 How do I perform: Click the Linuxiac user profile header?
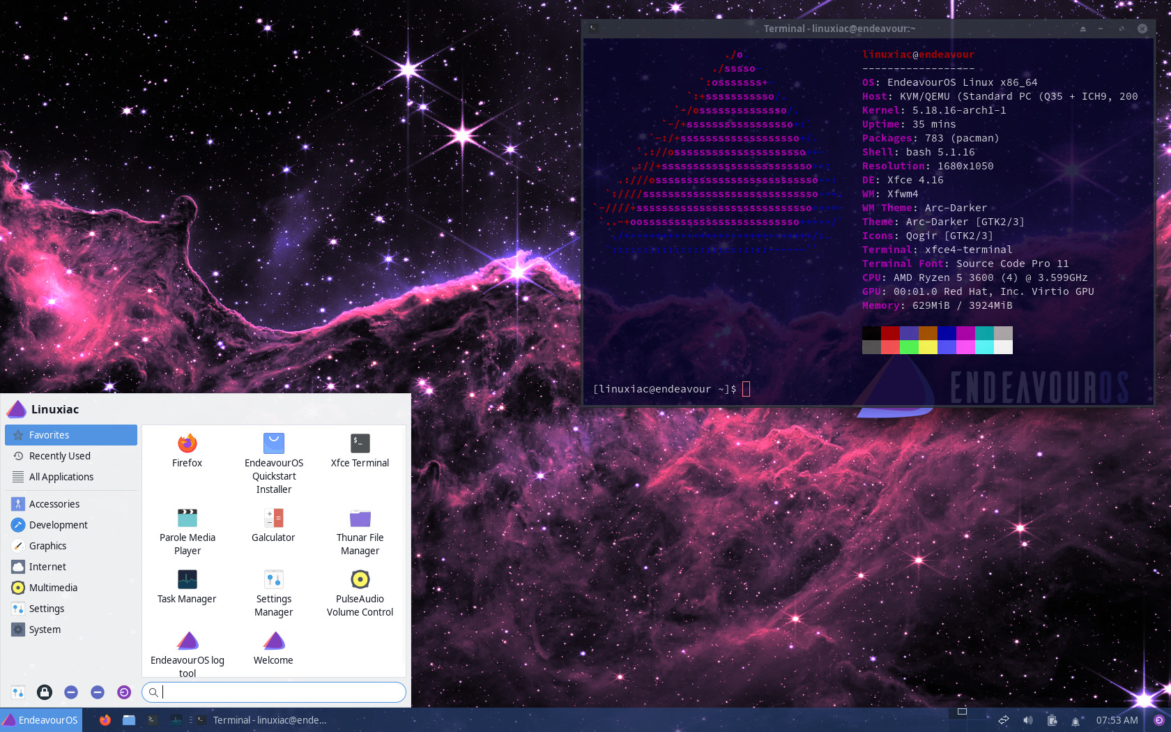pos(43,409)
